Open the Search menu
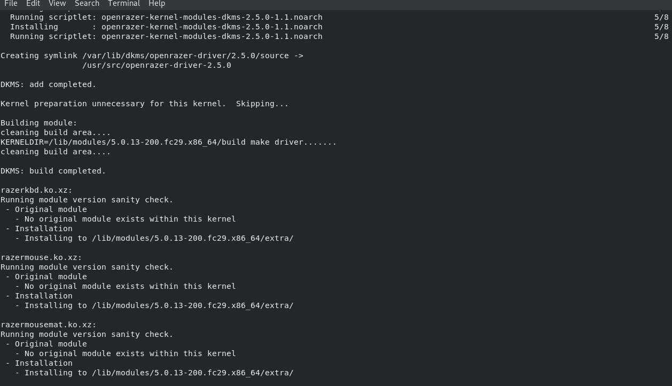Screen dimensions: 672x386 [x=87, y=4]
